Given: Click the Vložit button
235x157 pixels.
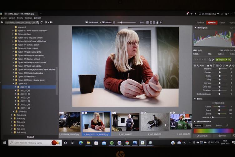Looking at the screenshot, I should click(222, 136).
